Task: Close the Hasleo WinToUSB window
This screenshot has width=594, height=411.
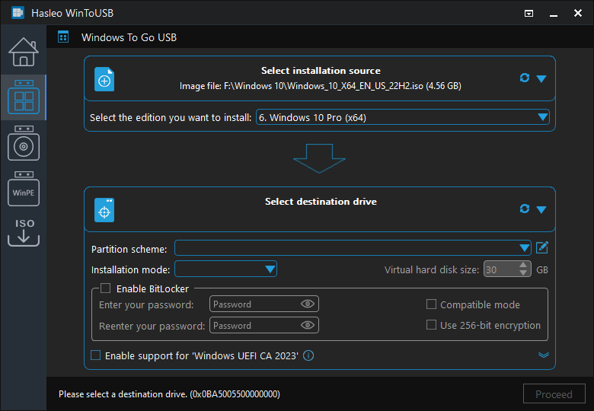Action: (578, 13)
